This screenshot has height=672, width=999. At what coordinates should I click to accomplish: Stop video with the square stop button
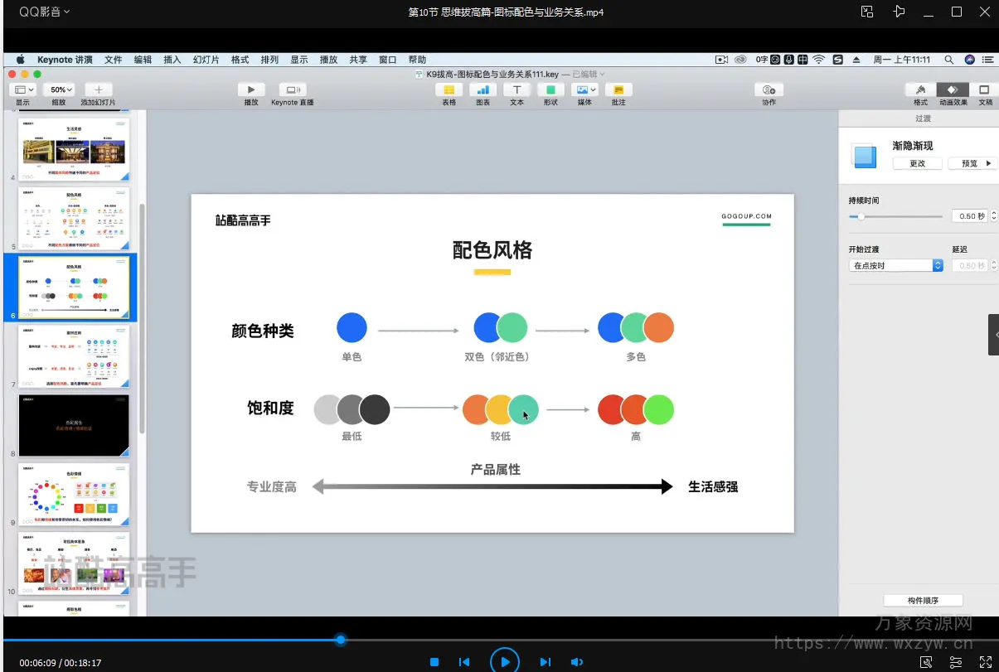click(x=434, y=662)
